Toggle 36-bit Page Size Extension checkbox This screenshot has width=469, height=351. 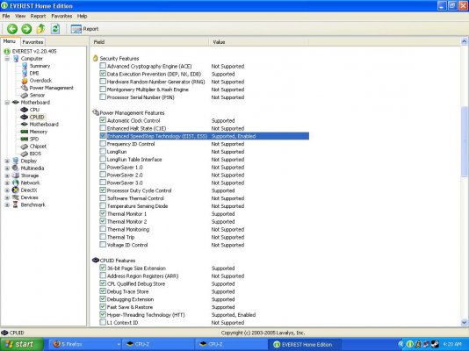(103, 268)
